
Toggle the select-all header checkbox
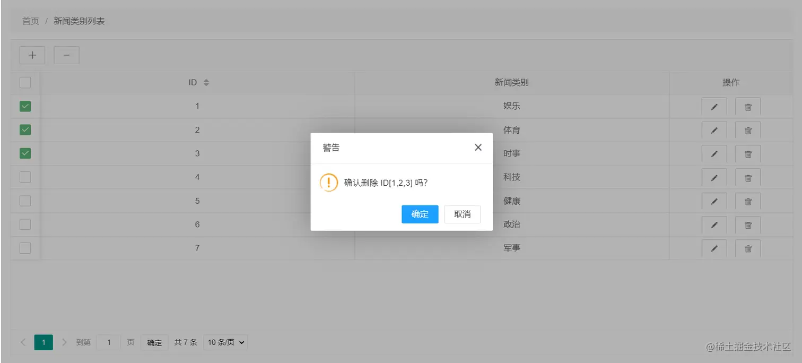[25, 83]
